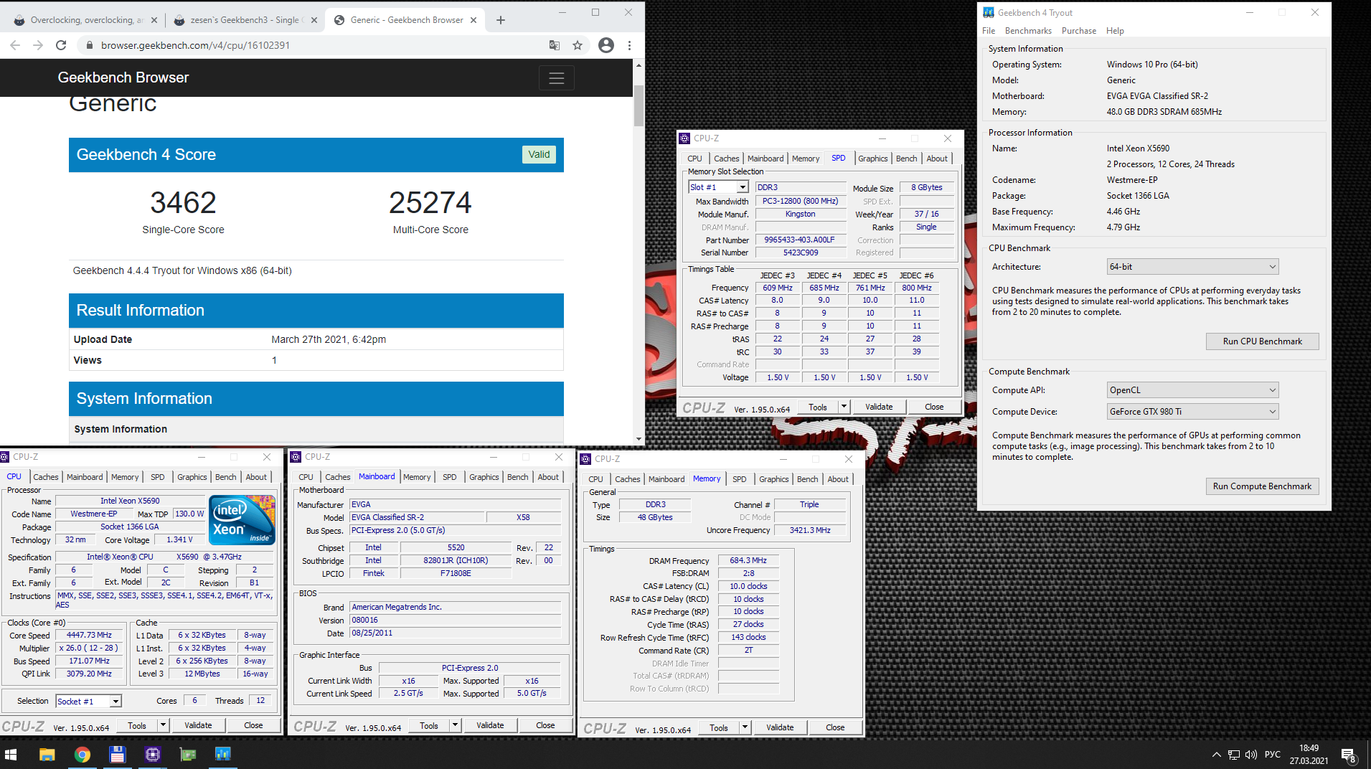Open a new Chrome tab with plus
This screenshot has width=1371, height=769.
[501, 20]
